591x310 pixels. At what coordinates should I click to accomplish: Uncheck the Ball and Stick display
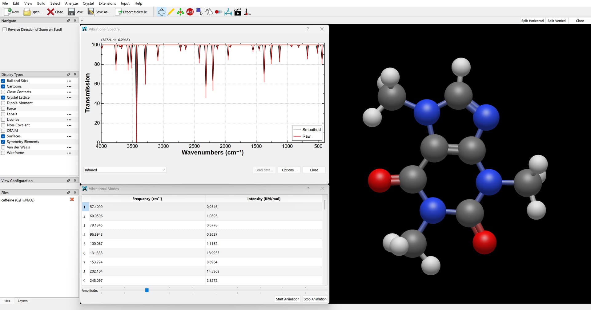(x=3, y=81)
